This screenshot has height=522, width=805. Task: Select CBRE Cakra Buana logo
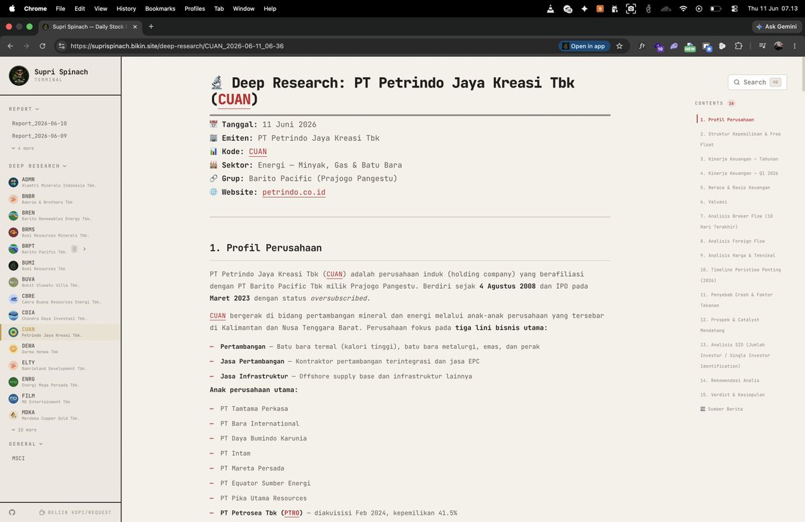(x=13, y=299)
